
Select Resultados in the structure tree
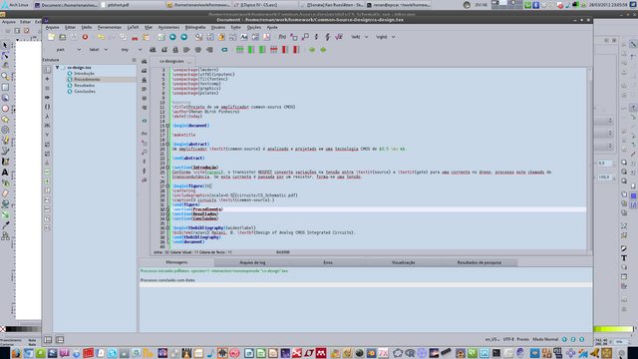click(84, 86)
